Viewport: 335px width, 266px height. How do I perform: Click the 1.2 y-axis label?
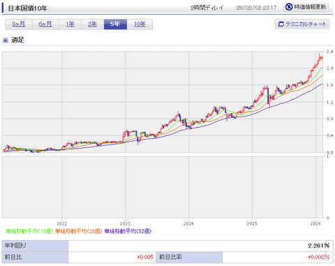tap(329, 102)
